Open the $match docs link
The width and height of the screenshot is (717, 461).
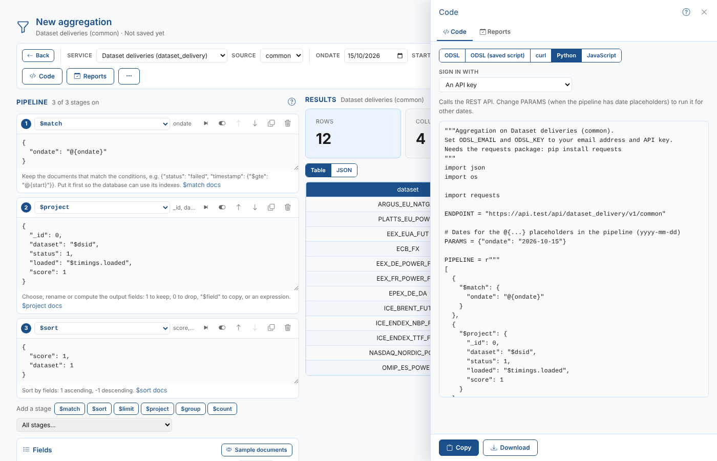point(202,185)
